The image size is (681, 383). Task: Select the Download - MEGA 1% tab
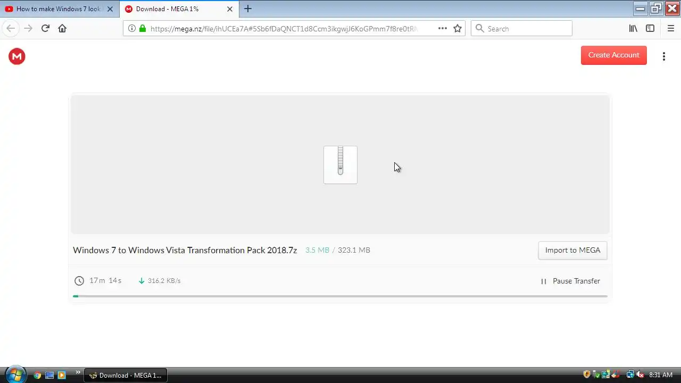point(178,9)
